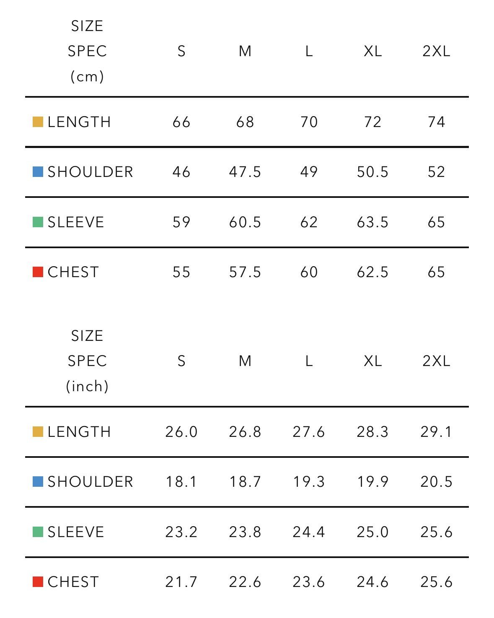Click the XL column header in inch table

point(372,361)
